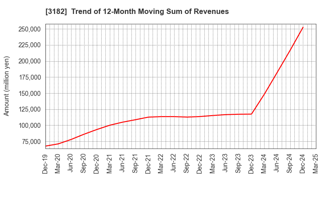Click the red line's peak at Dec-24

pyautogui.click(x=303, y=27)
